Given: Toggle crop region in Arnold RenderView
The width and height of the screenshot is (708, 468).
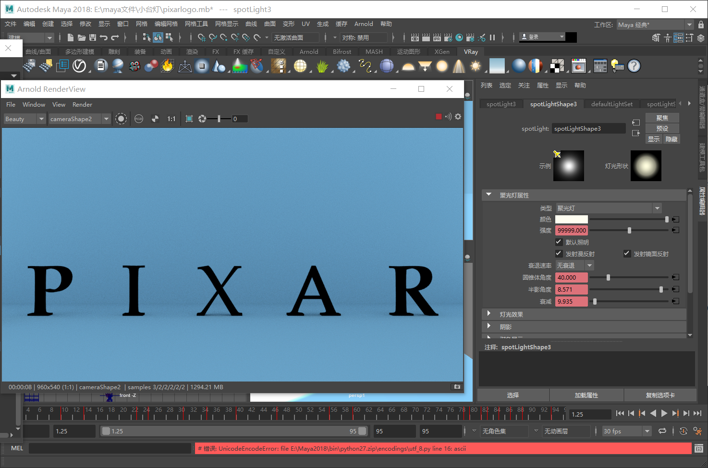Looking at the screenshot, I should pos(189,119).
